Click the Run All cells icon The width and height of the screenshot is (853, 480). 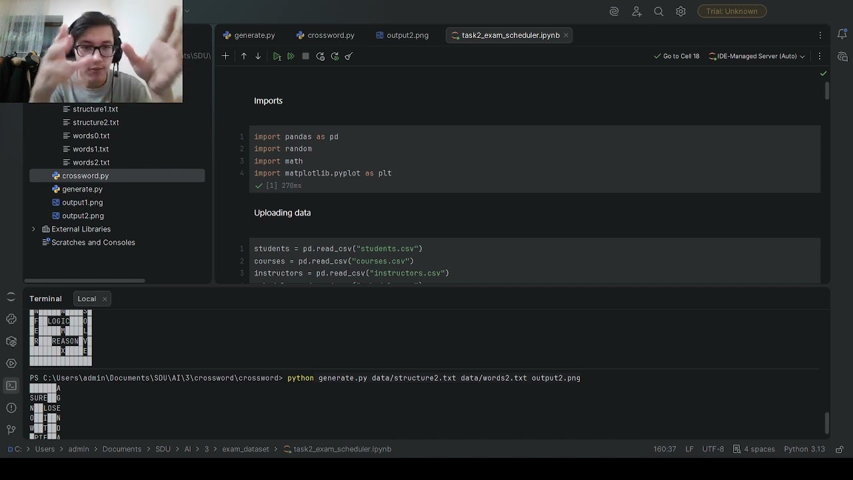tap(291, 57)
